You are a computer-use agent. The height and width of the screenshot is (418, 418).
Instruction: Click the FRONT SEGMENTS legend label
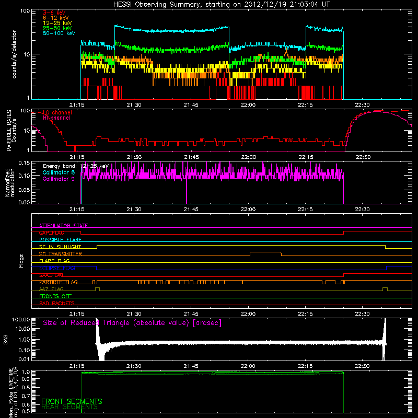[x=72, y=401]
